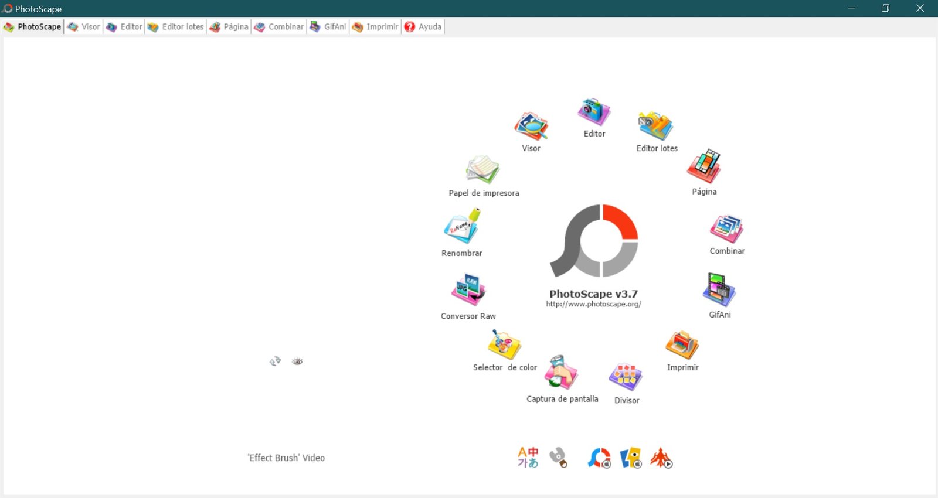Viewport: 938px width, 498px height.
Task: Open the 'Effect Brush' Video link
Action: pos(286,458)
